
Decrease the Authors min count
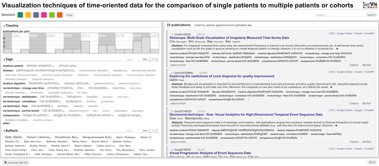tap(149, 131)
